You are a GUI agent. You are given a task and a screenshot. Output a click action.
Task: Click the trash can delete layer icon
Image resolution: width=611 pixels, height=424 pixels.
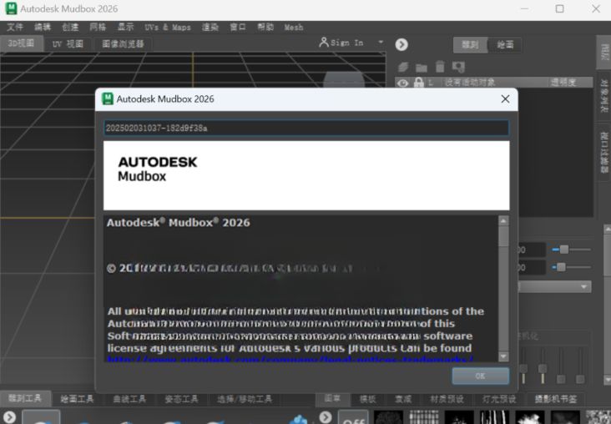click(440, 67)
